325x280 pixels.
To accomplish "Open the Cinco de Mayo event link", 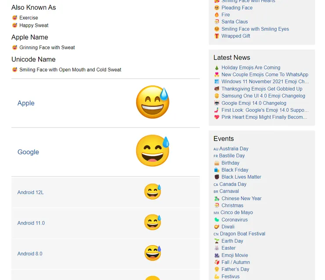I will coord(236,213).
